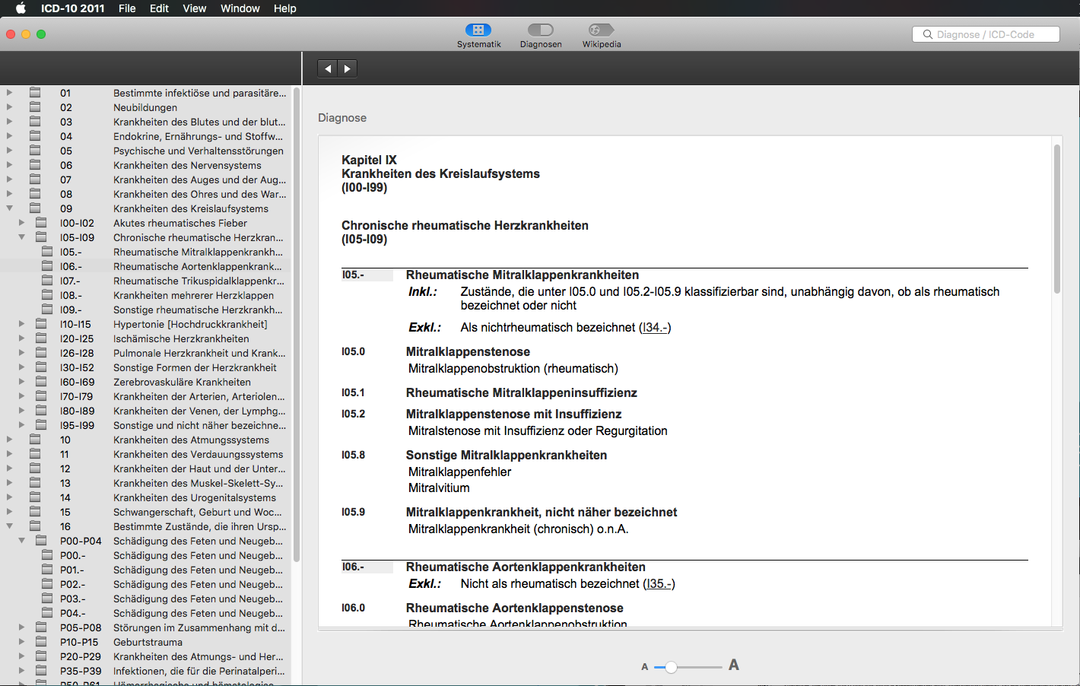Open the I34.- exclusion link
The height and width of the screenshot is (686, 1080).
tap(656, 327)
